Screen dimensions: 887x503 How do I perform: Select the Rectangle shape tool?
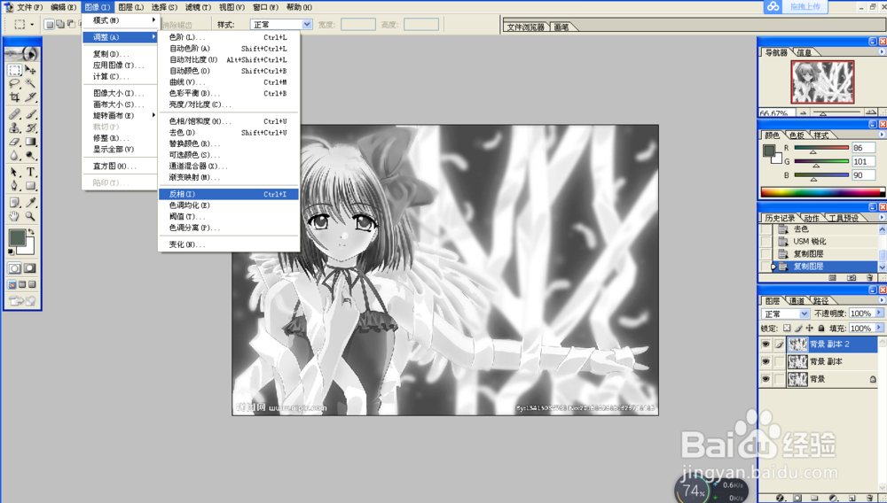pos(30,186)
